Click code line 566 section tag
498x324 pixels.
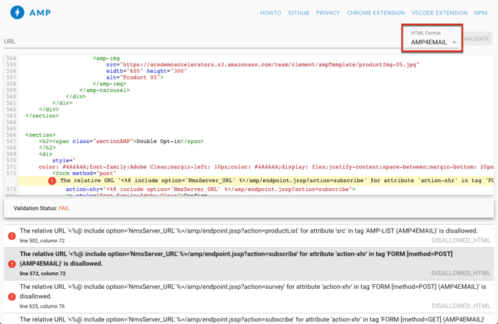coord(41,135)
